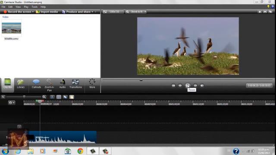Open the Help menu
Screen dimensions: 276x155
pos(43,7)
